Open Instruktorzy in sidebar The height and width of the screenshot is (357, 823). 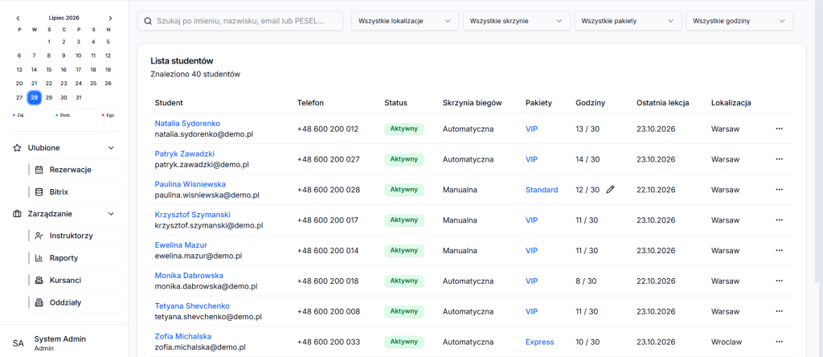75,236
